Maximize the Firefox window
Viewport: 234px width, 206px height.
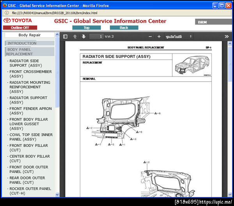point(222,6)
